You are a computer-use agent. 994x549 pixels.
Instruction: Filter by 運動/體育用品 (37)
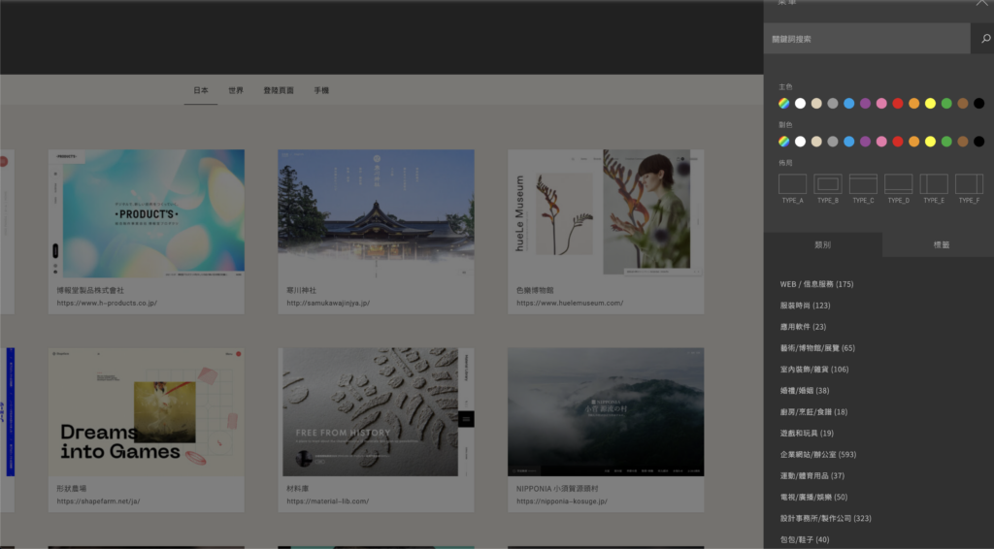pyautogui.click(x=812, y=475)
